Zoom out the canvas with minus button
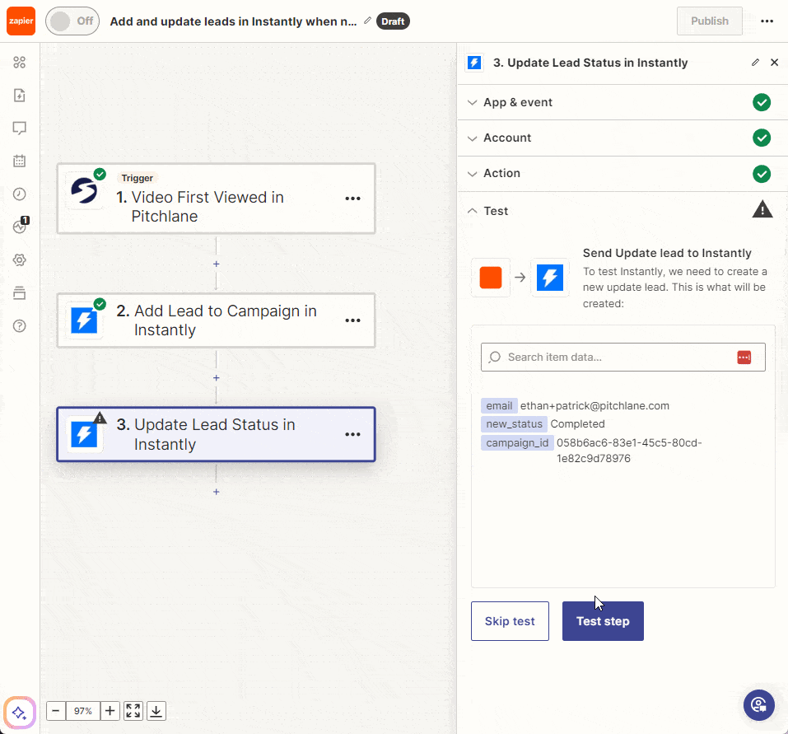788x734 pixels. (x=56, y=711)
